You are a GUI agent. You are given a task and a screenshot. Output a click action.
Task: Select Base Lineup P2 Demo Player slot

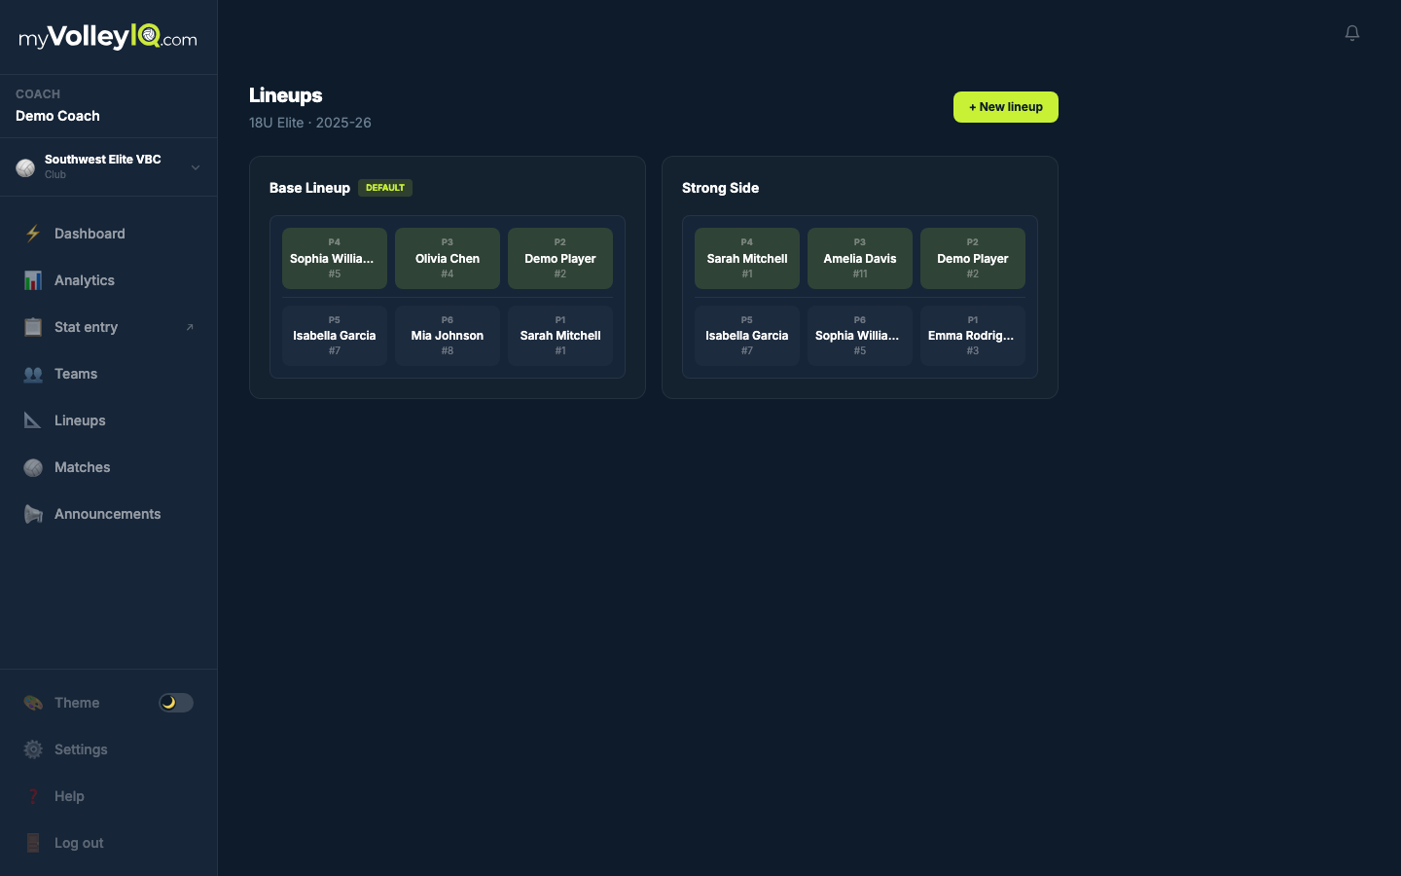pos(560,258)
